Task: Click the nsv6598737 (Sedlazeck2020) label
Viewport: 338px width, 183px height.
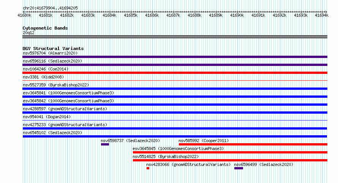Action: pos(130,141)
